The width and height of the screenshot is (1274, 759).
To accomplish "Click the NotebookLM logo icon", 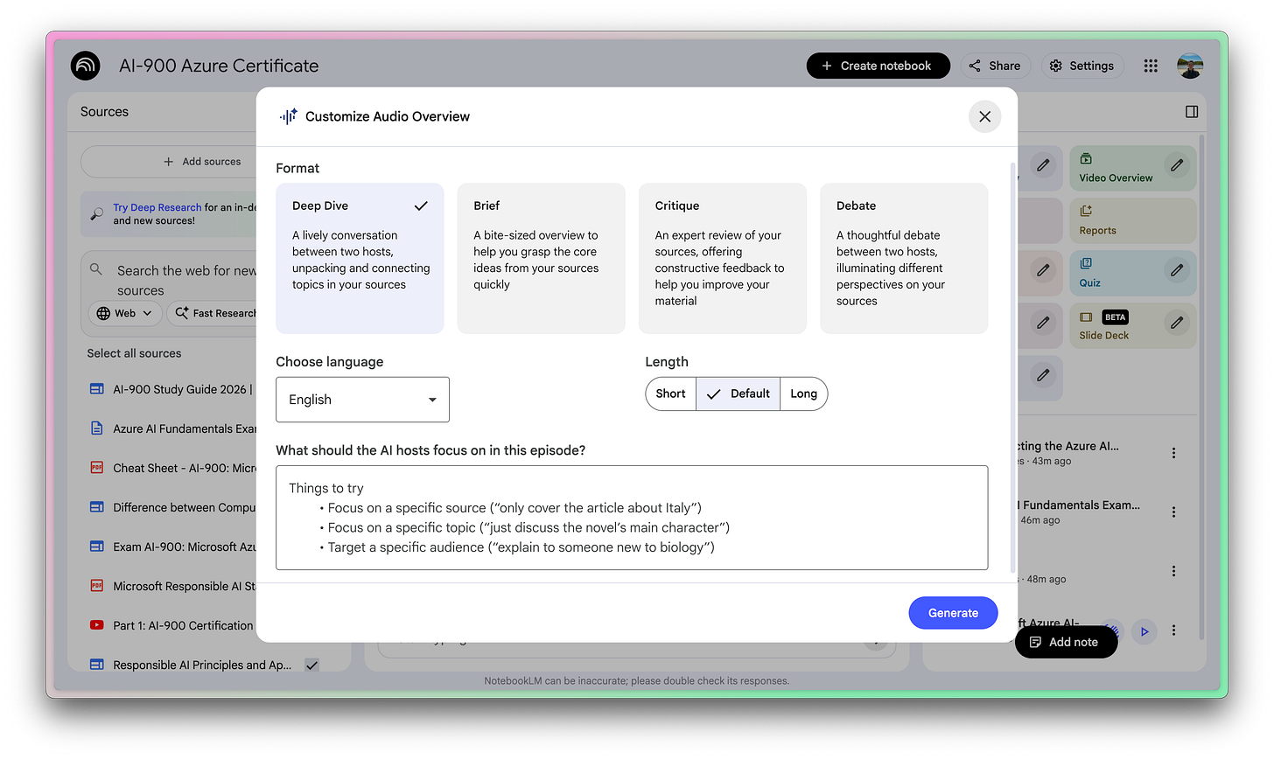I will pos(86,66).
